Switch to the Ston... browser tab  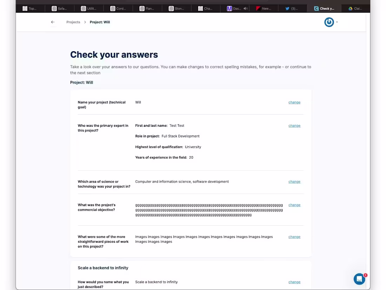click(x=176, y=8)
